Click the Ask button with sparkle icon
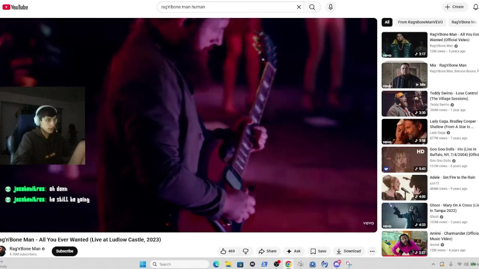479x269 pixels. click(x=294, y=251)
